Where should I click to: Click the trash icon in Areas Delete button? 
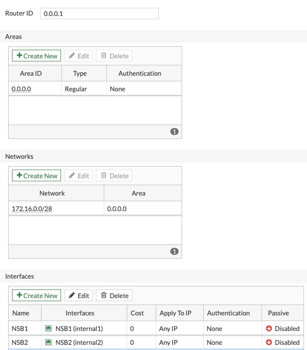pos(104,55)
